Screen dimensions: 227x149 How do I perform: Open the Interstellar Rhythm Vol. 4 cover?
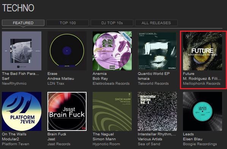click(158, 111)
